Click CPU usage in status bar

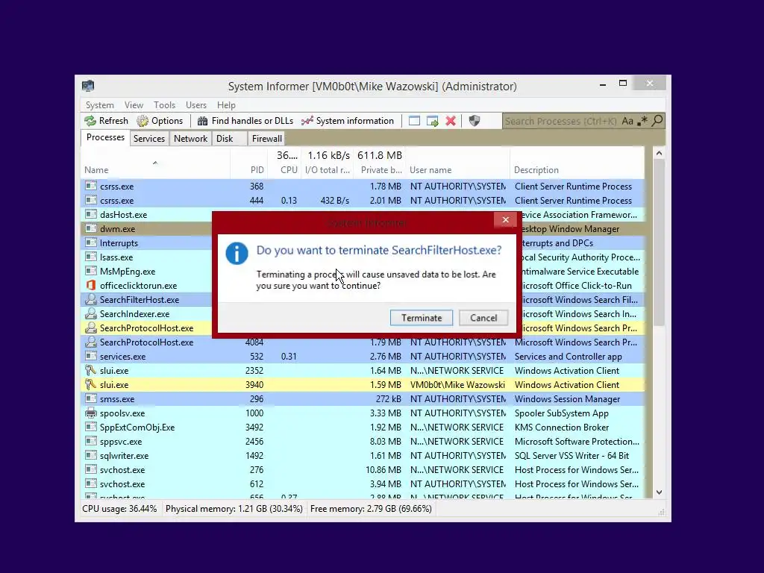(119, 509)
